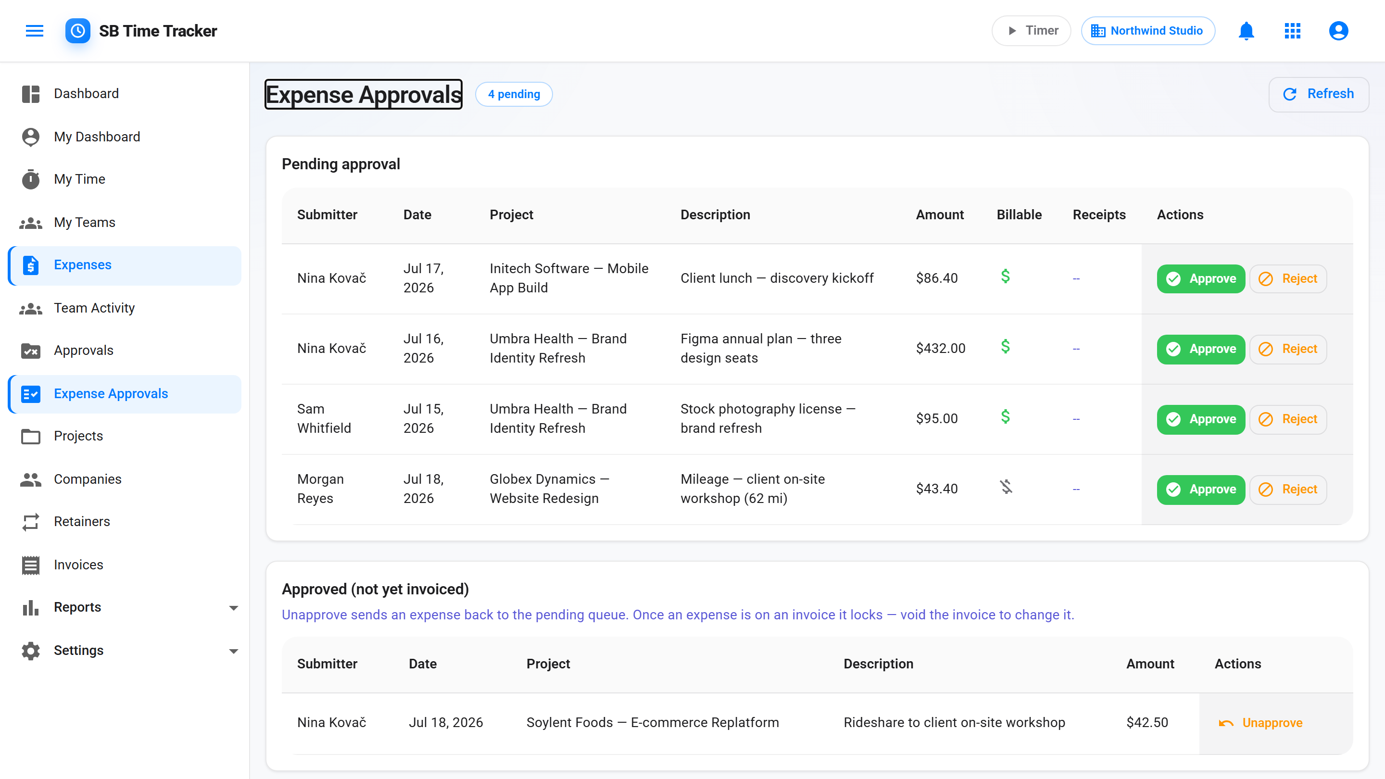
Task: Click the Billable column header
Action: pyautogui.click(x=1019, y=214)
